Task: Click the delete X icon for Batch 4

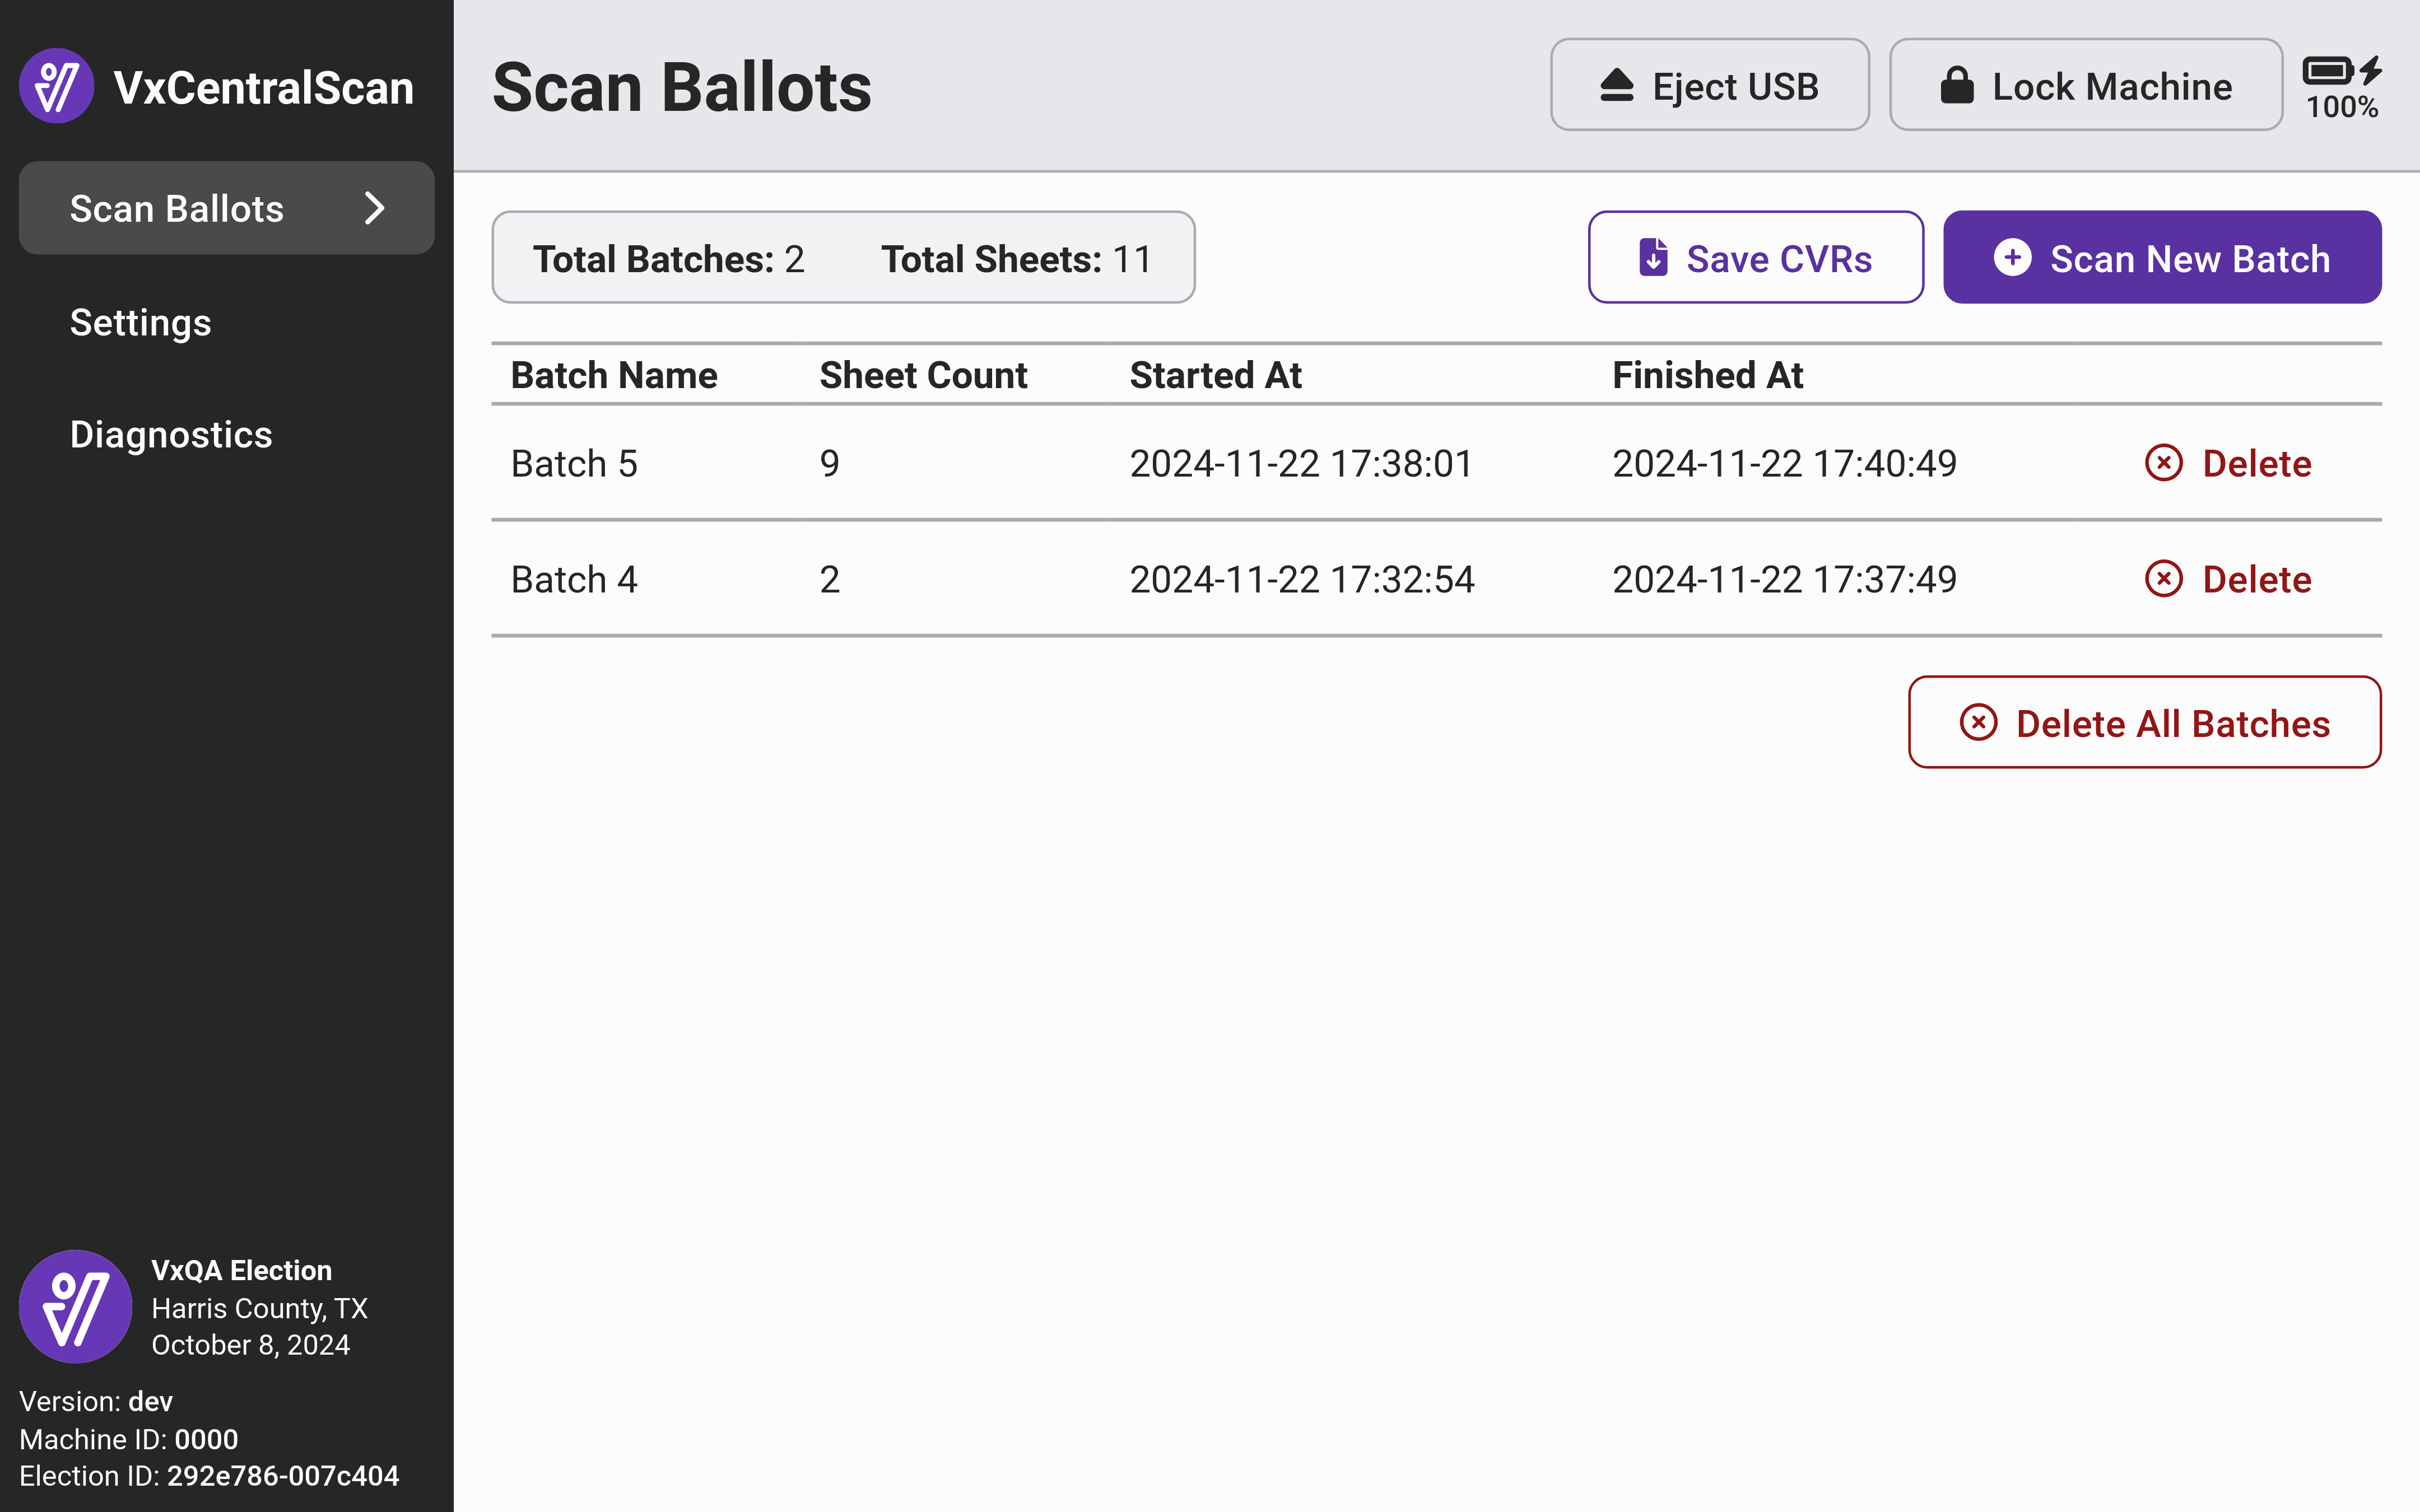Action: coord(2163,579)
